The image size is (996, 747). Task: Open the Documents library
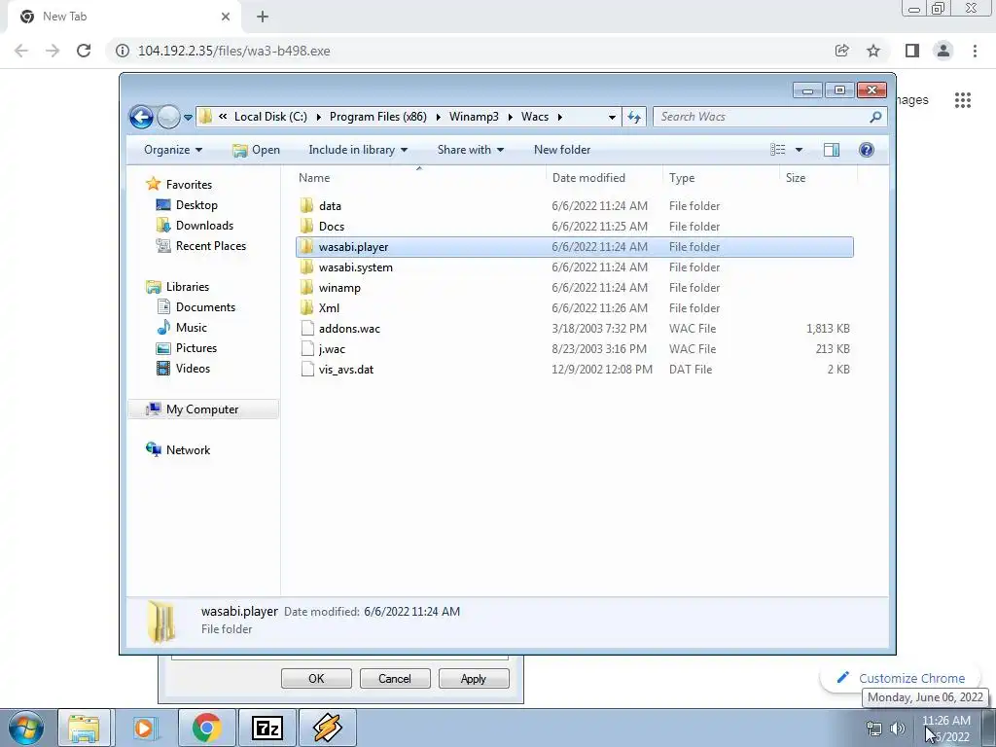(205, 307)
